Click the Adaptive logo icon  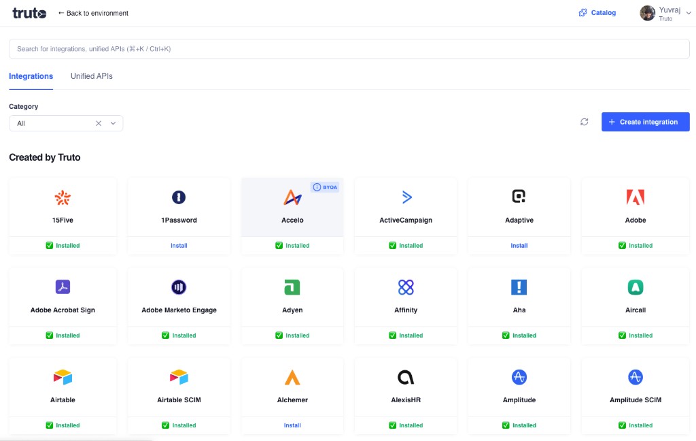(x=519, y=196)
